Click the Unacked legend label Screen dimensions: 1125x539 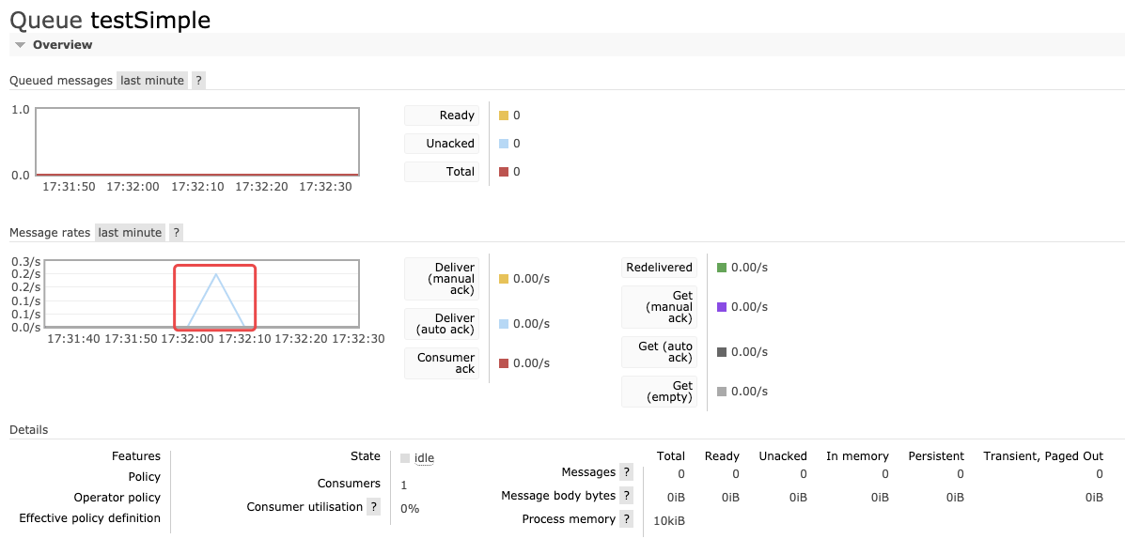coord(442,144)
